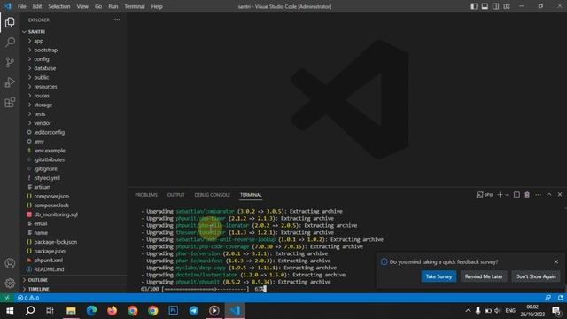Open the Selection menu

(x=59, y=6)
